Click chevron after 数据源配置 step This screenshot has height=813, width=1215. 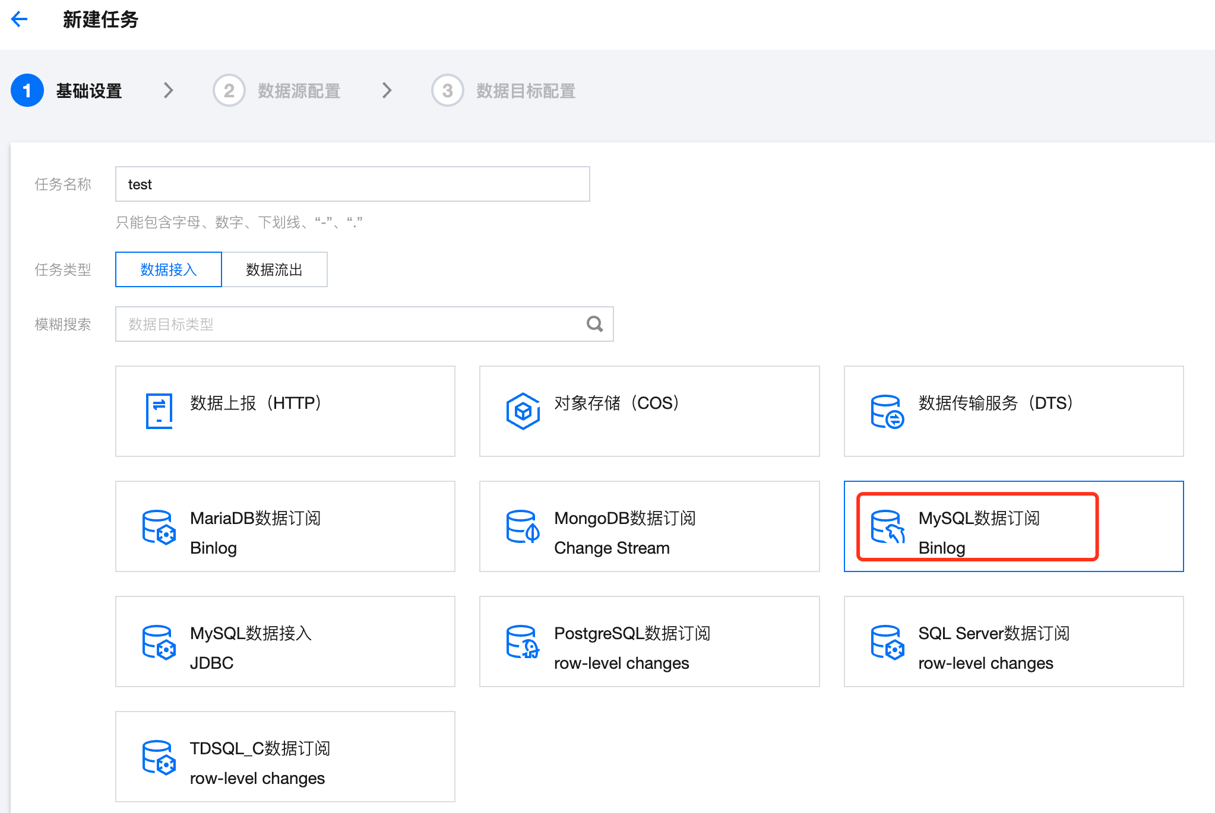[387, 90]
